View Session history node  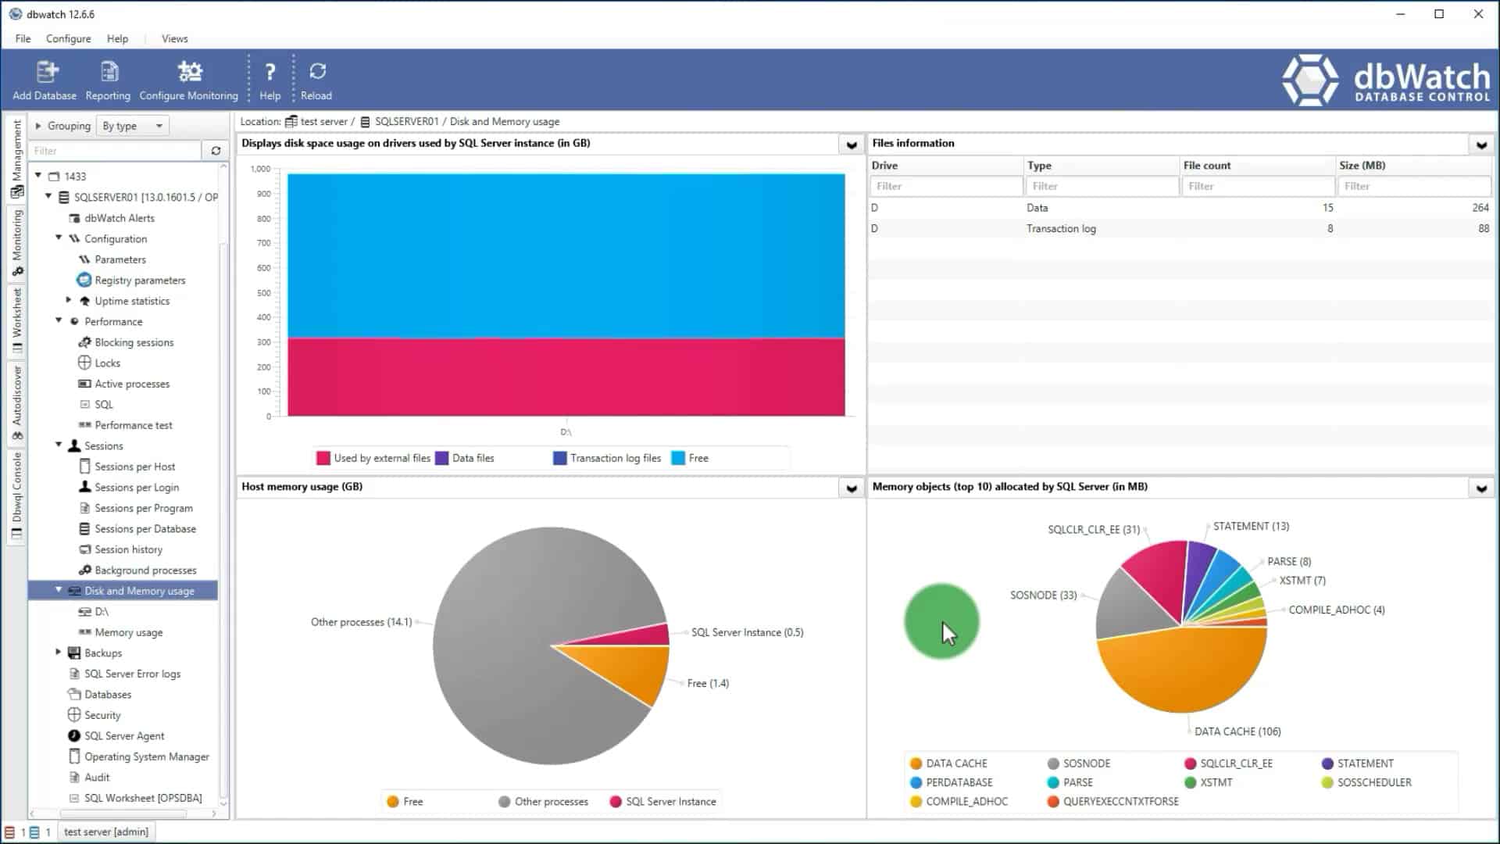(128, 549)
